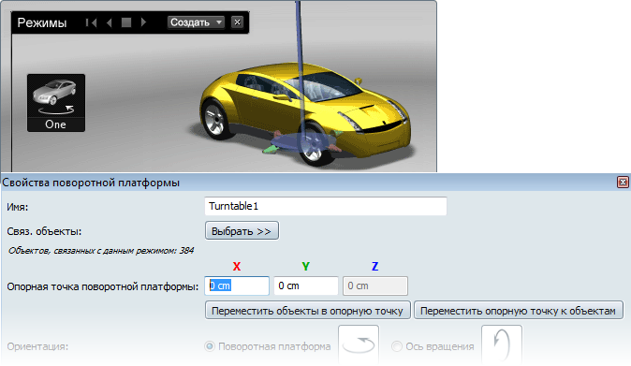Click the turntable orientation icon
Image resolution: width=631 pixels, height=366 pixels.
(x=359, y=344)
